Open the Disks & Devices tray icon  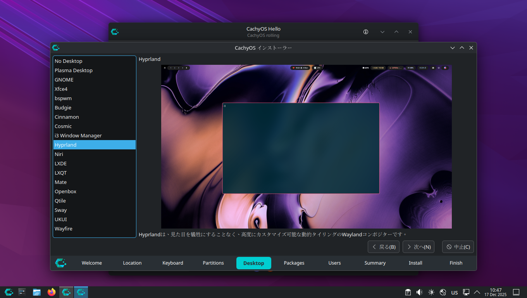coord(443,292)
